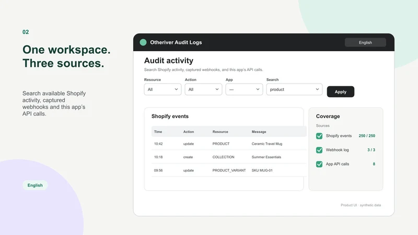Select the Summer Essentials message cell
This screenshot has height=235, width=418.
point(266,157)
